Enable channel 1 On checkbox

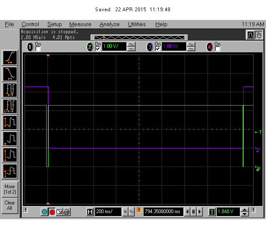point(38,49)
